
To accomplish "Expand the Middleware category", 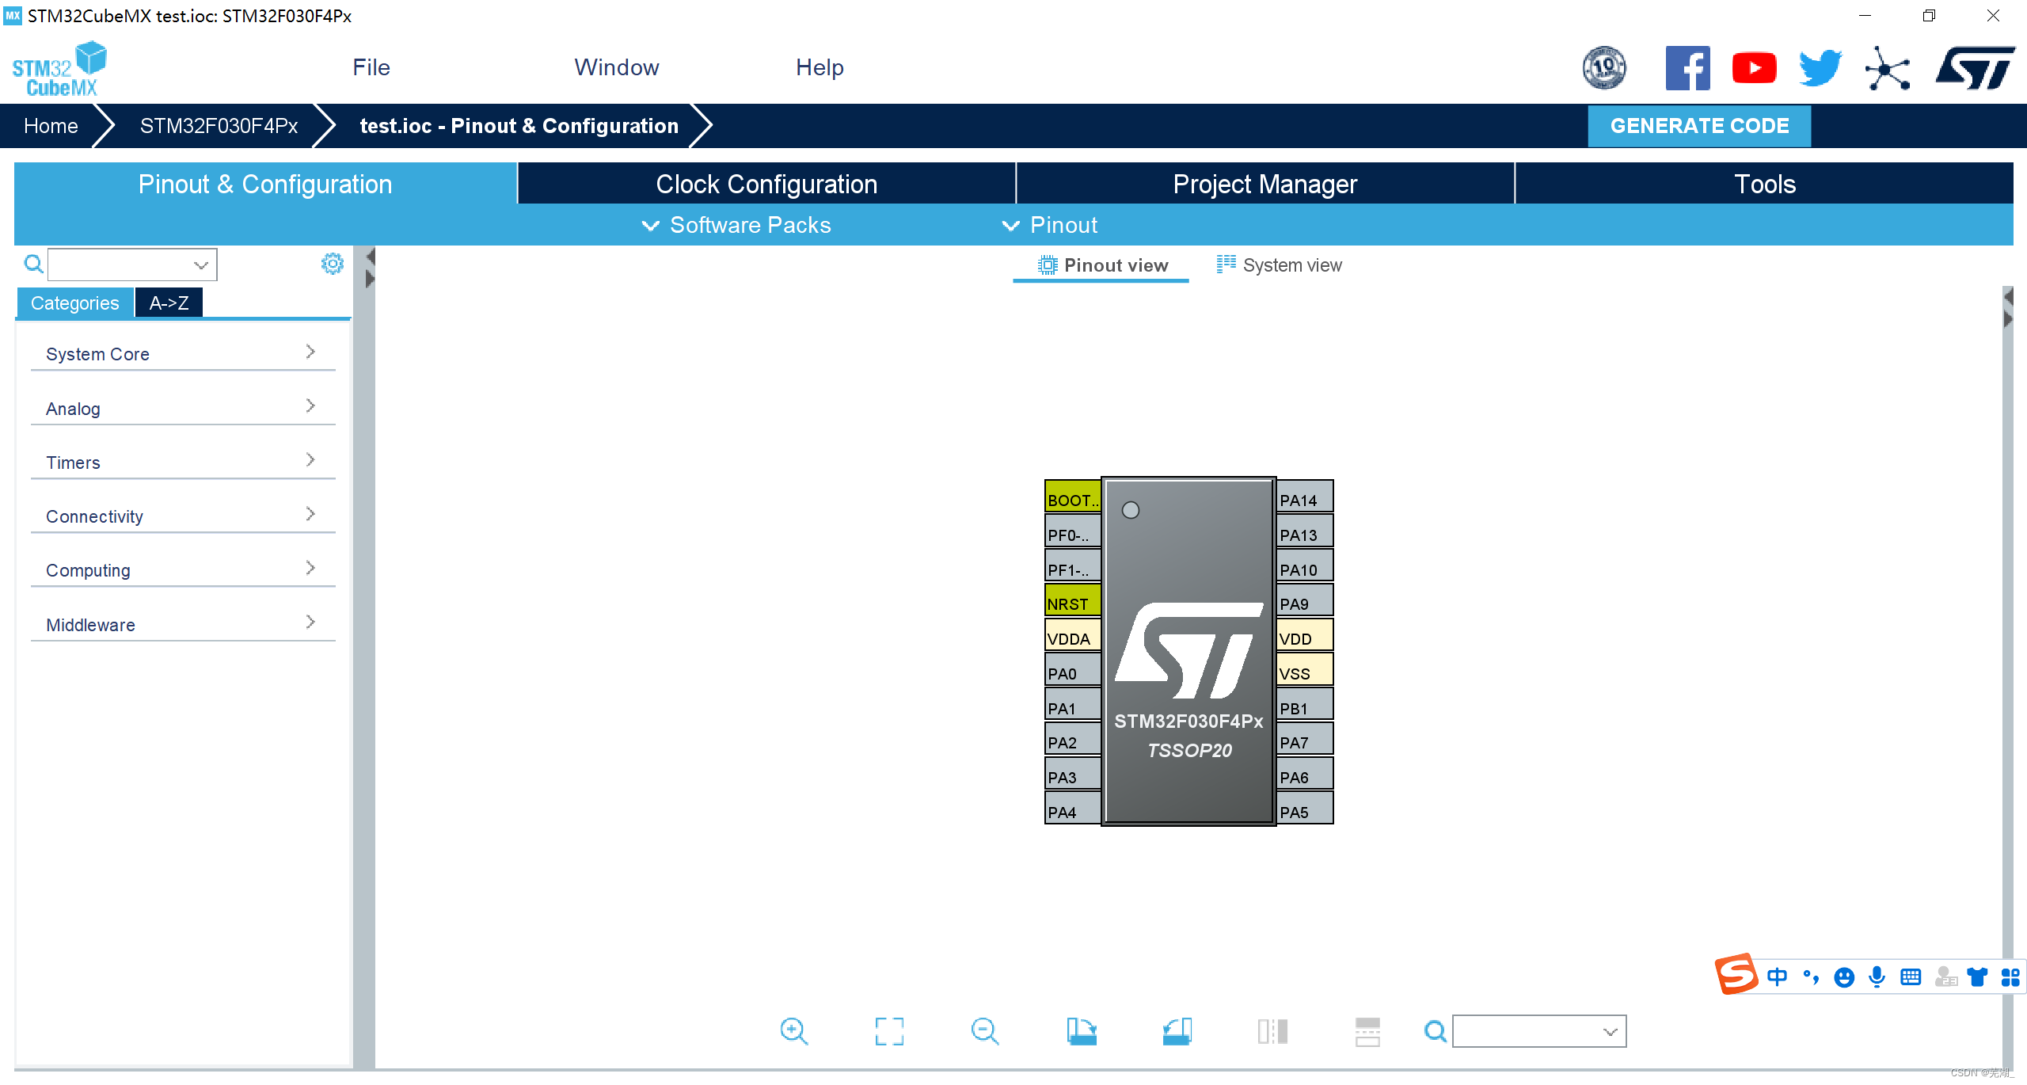I will (183, 624).
